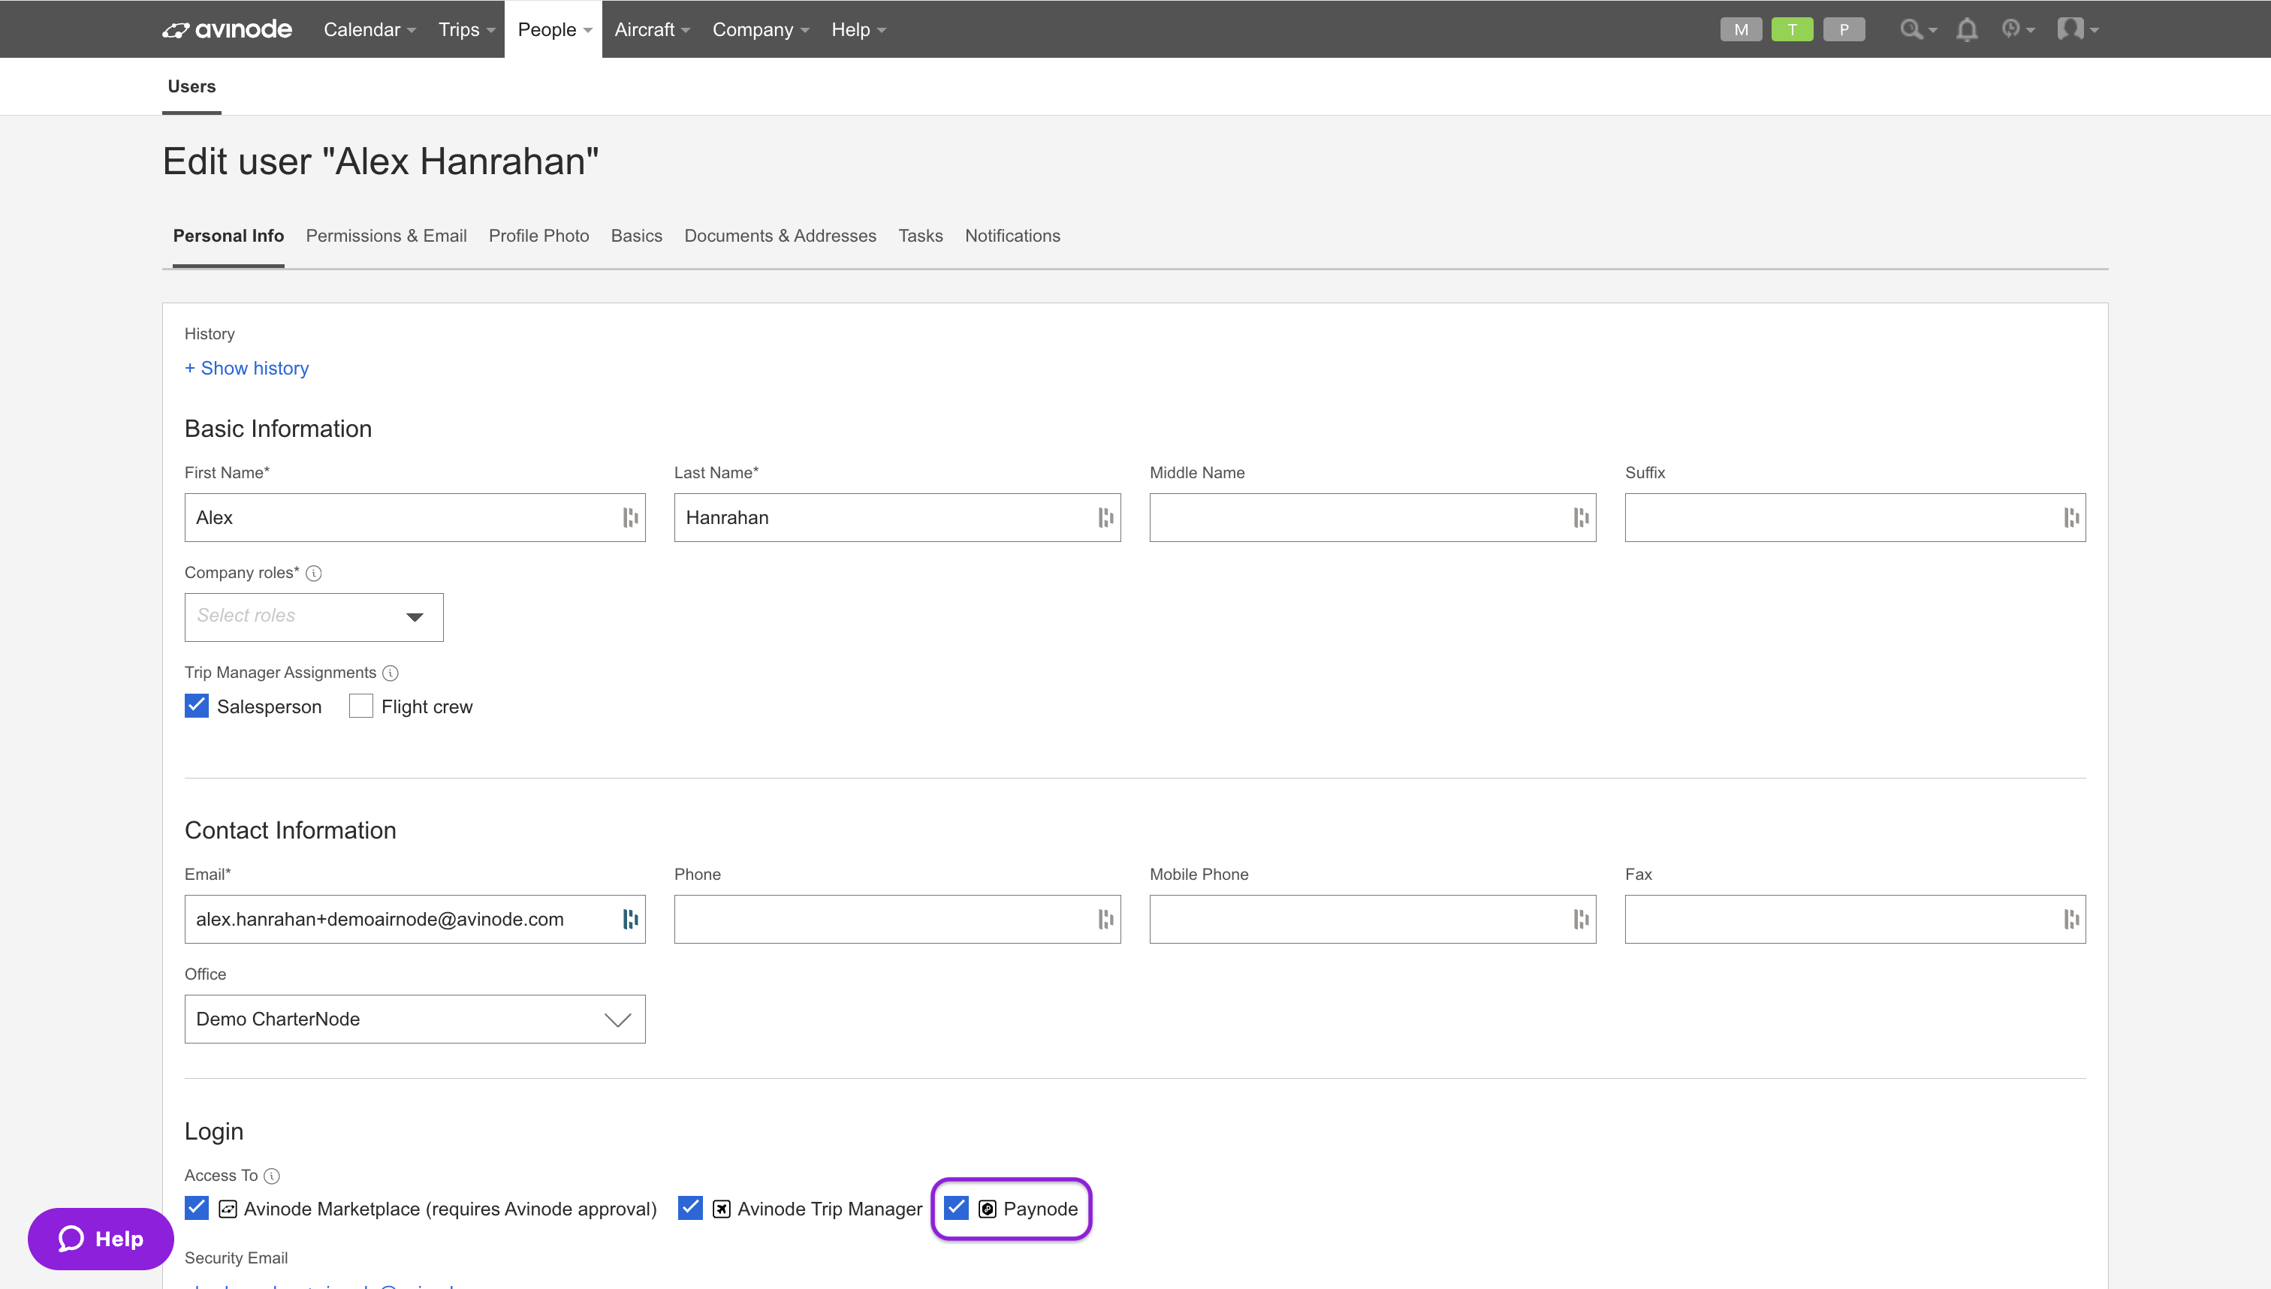Open the purple Help chat button

point(100,1239)
